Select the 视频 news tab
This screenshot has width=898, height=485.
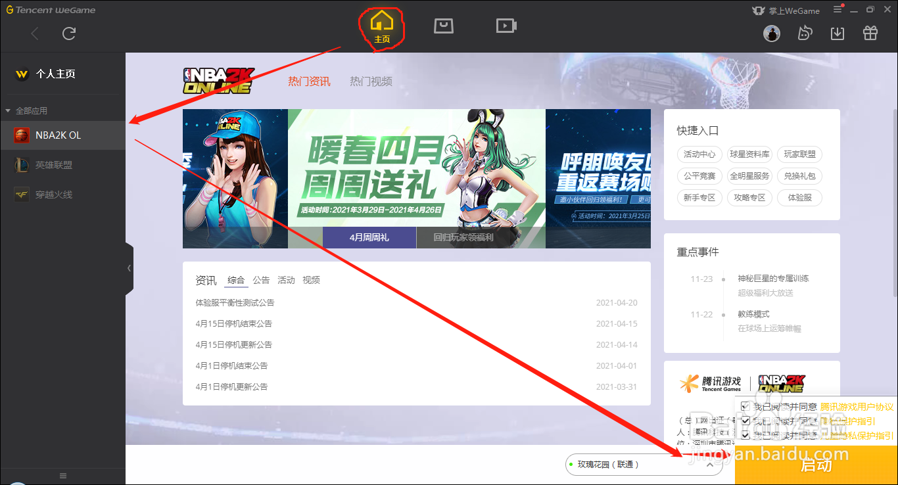coord(311,280)
